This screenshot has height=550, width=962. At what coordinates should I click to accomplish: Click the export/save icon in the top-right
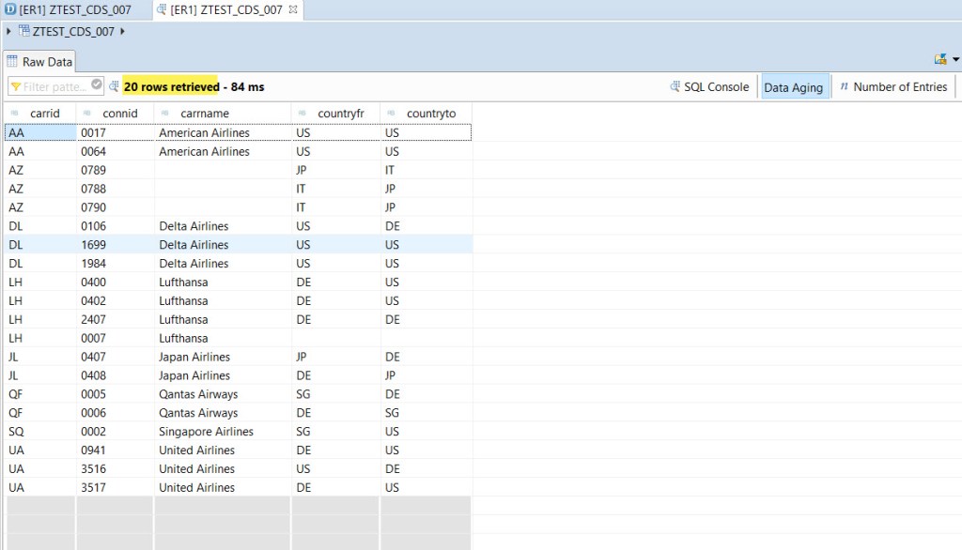939,59
